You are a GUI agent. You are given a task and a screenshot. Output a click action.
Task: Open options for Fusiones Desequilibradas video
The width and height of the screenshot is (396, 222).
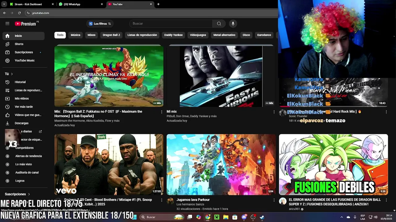(386, 200)
